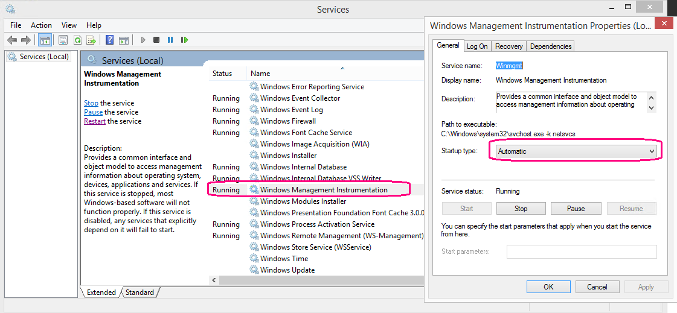Switch to the Dependencies tab
This screenshot has width=677, height=313.
[x=551, y=46]
